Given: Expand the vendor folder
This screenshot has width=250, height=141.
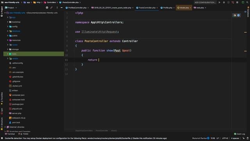Looking at the screenshot, I should [7, 58].
